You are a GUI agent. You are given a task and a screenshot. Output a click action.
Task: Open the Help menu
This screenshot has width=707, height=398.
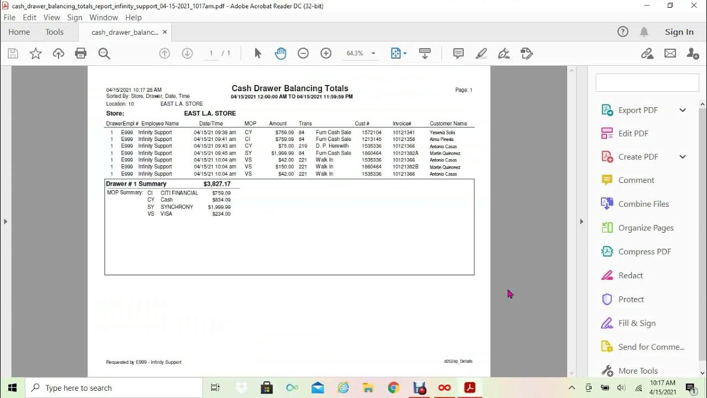(133, 18)
